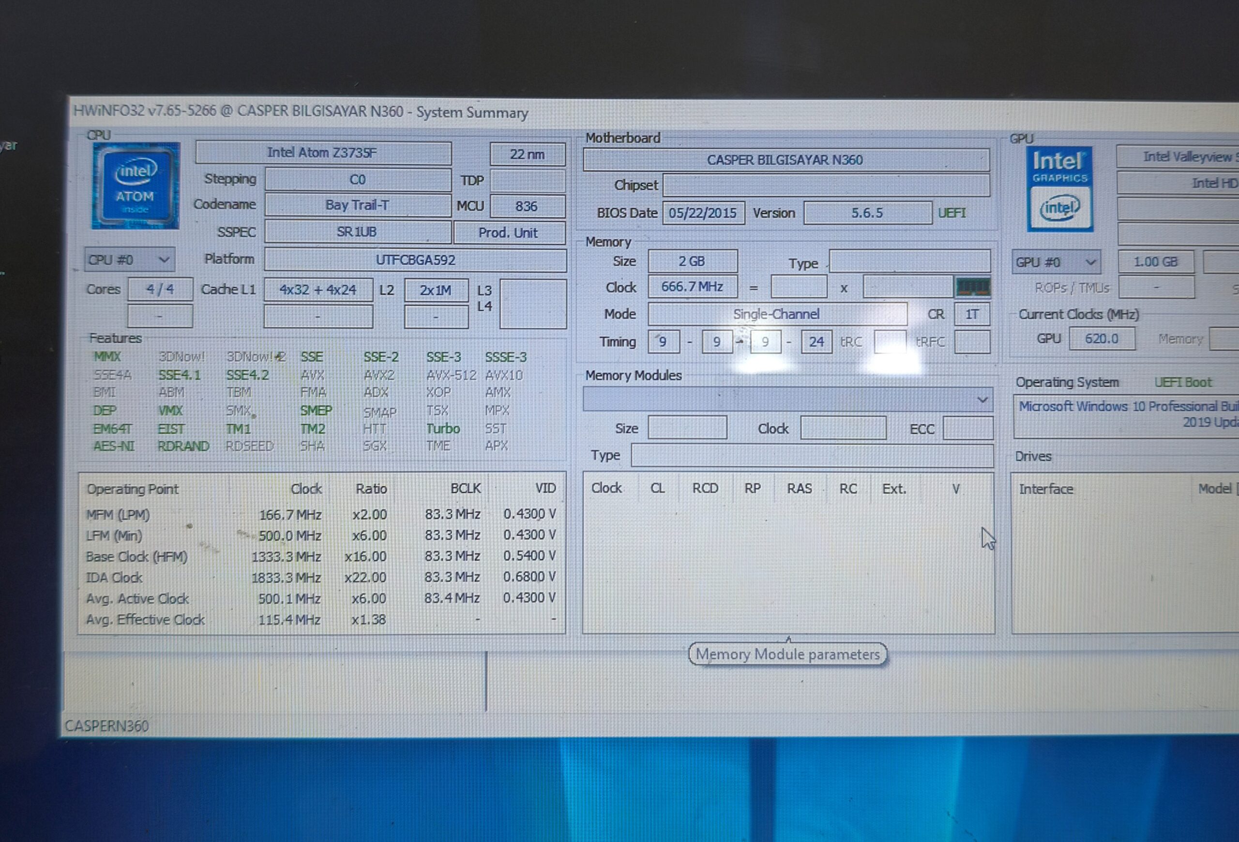Click the Cores value 4 / 4

coord(160,290)
